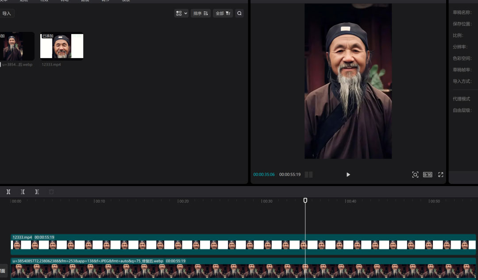Click the 草稿帧率 frame rate label
The height and width of the screenshot is (280, 478).
(462, 70)
